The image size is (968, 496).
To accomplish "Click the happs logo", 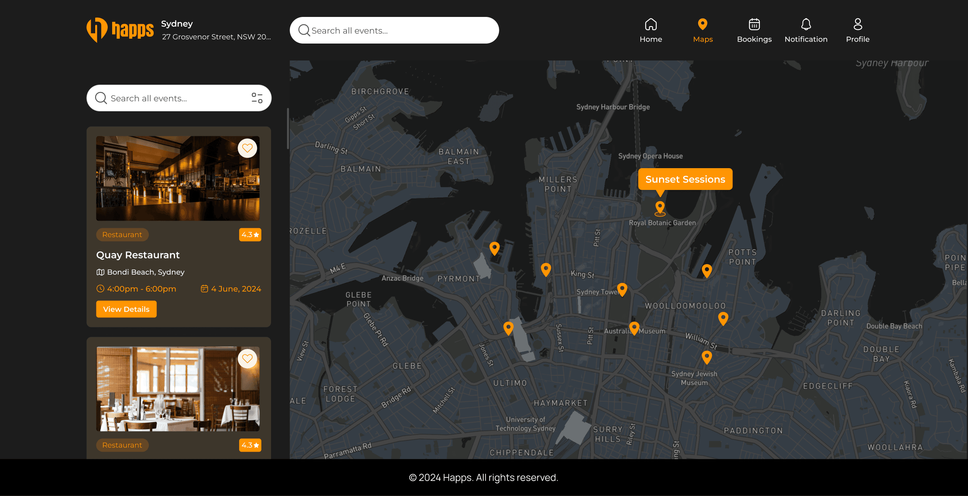I will (120, 30).
